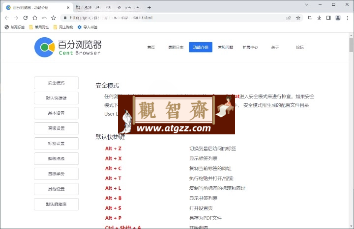Click the 默认快捷键 sidebar button
The height and width of the screenshot is (229, 354).
point(56,98)
